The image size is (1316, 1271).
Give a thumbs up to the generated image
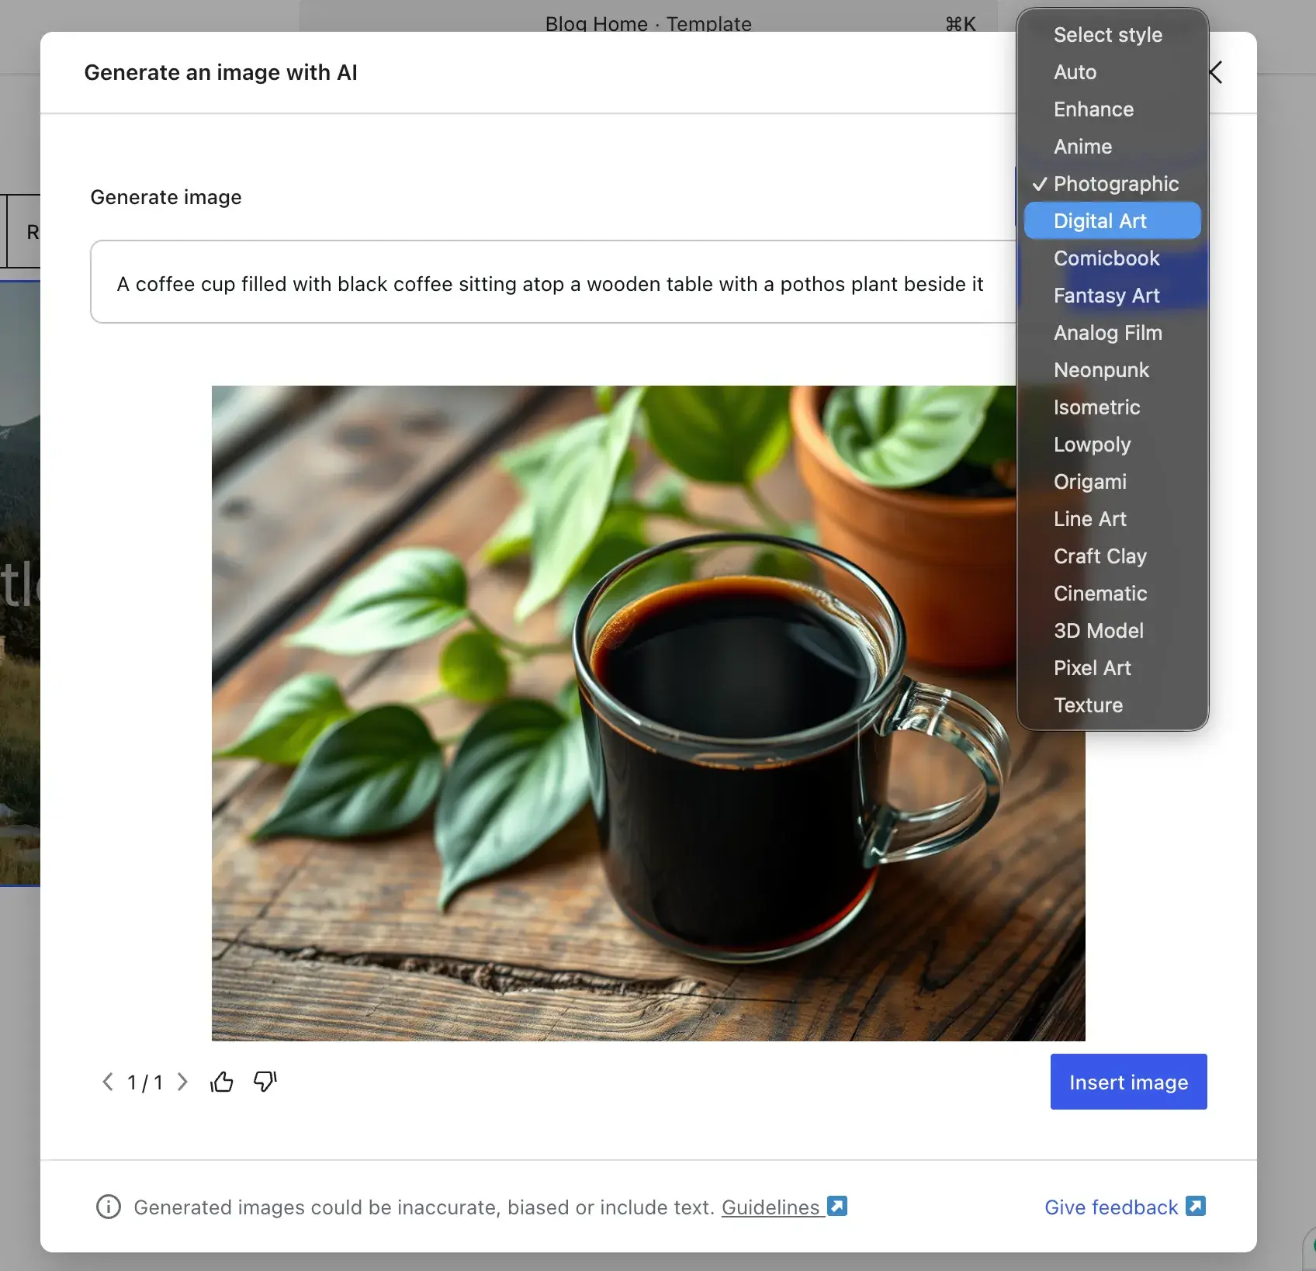223,1082
